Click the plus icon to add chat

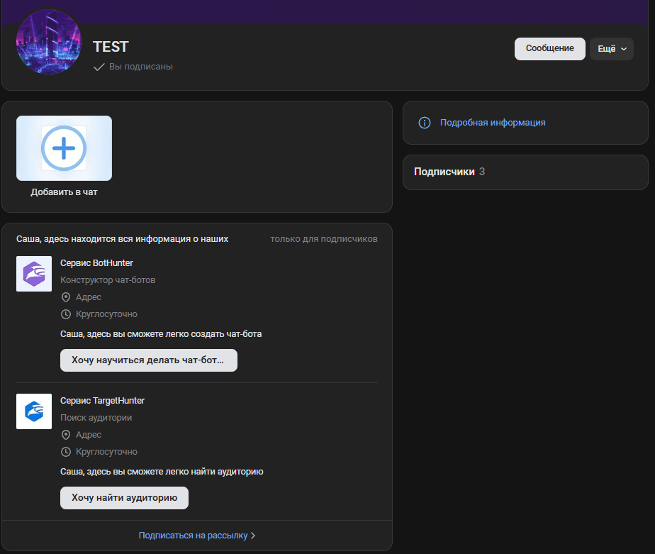point(64,148)
